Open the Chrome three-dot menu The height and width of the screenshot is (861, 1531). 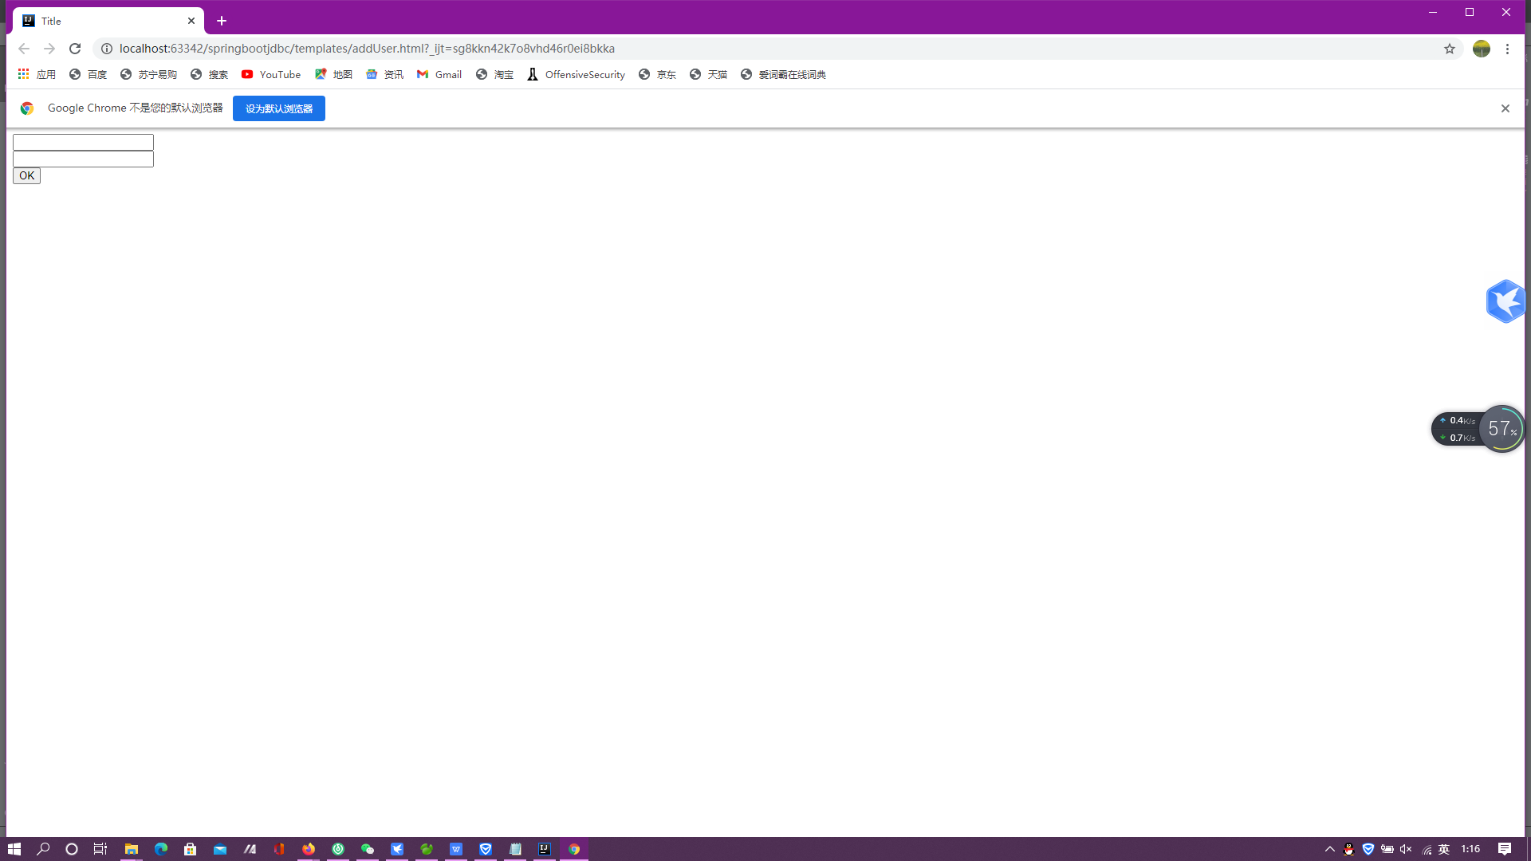[x=1507, y=49]
